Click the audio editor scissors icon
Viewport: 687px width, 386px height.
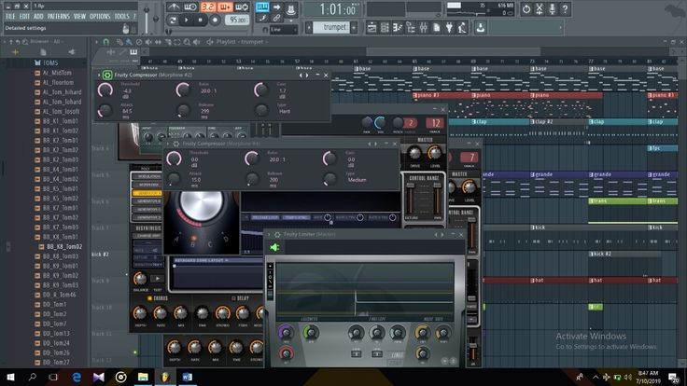(540, 9)
